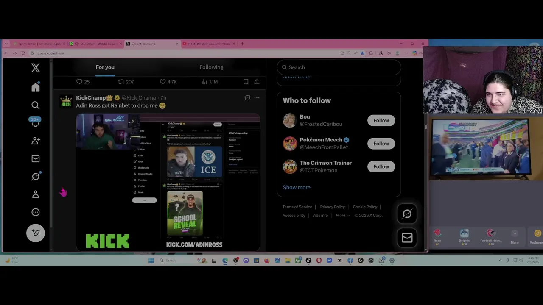Select the Following timeline tab
This screenshot has height=305, width=543.
(x=211, y=67)
